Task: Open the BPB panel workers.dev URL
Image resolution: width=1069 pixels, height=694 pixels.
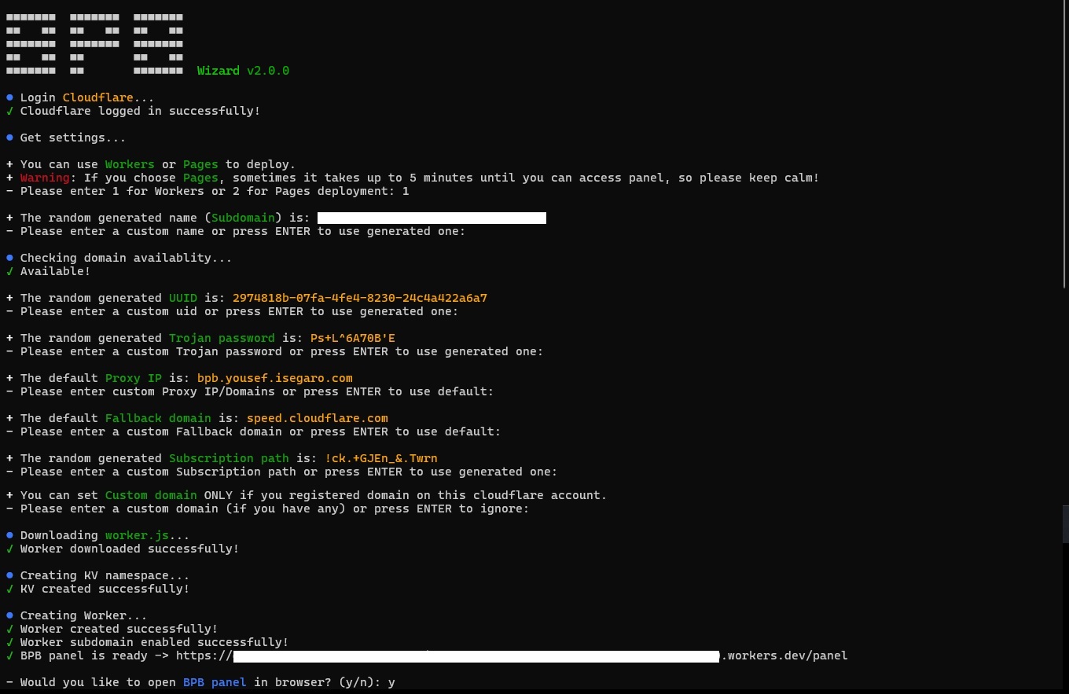Action: pos(542,655)
